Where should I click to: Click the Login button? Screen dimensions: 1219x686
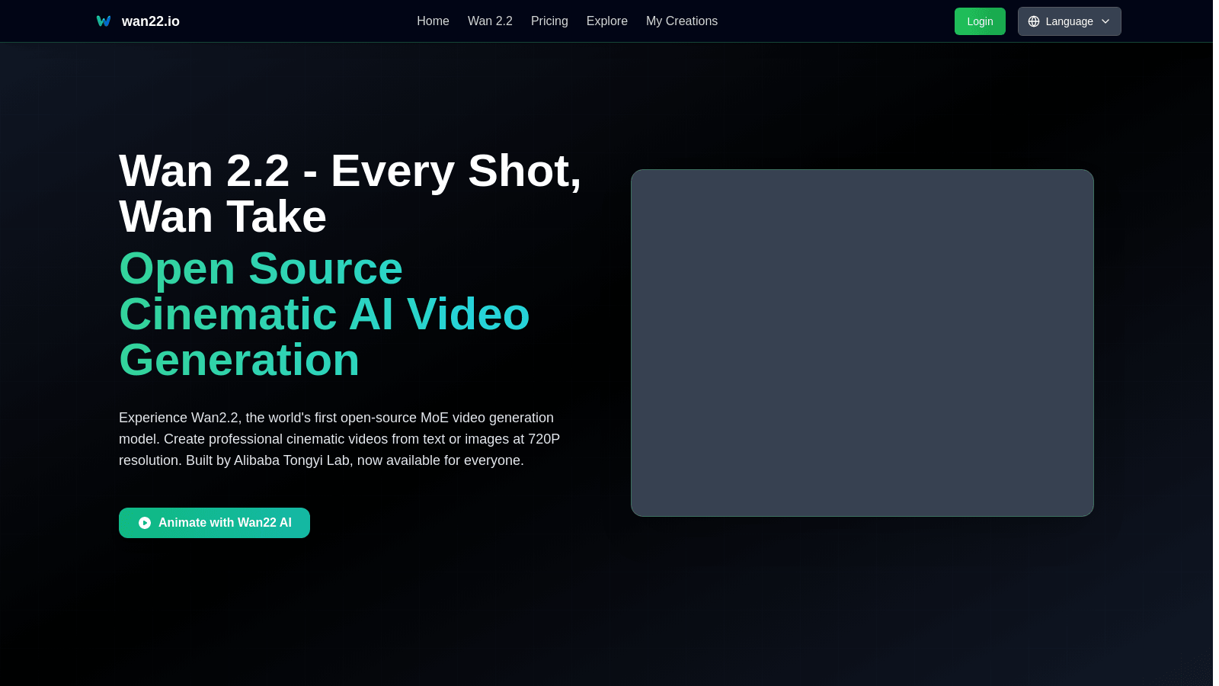pyautogui.click(x=980, y=21)
